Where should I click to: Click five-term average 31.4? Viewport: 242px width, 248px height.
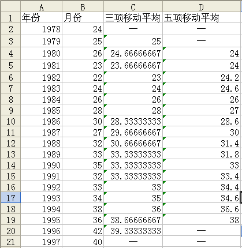coord(202,143)
